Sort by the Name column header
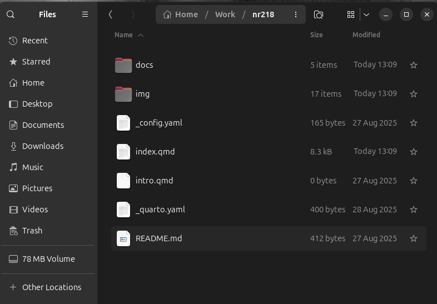437x304 pixels. (124, 35)
